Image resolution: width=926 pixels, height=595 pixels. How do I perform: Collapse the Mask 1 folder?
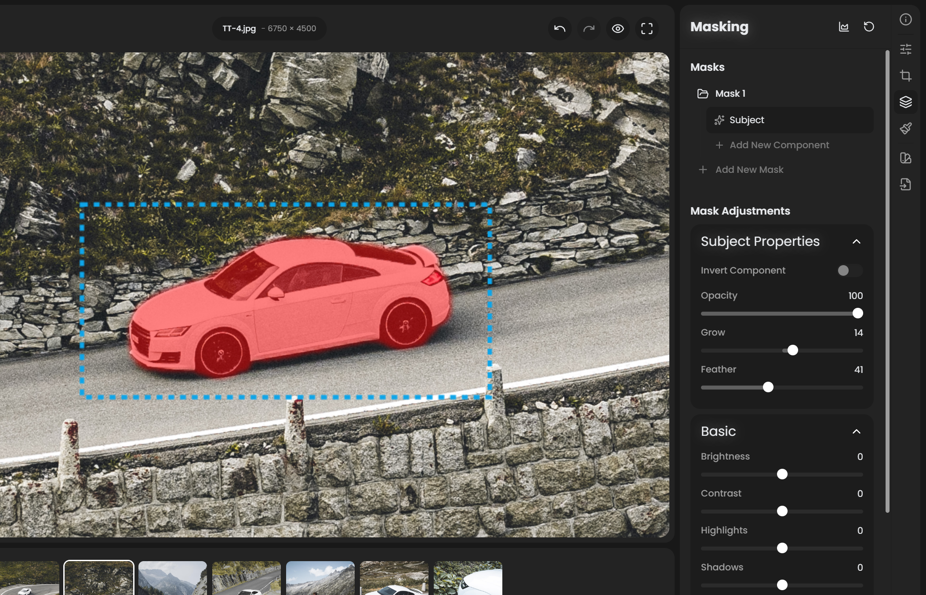point(703,94)
